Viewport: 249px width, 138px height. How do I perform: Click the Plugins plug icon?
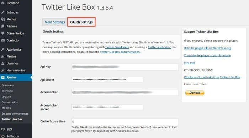[3, 56]
